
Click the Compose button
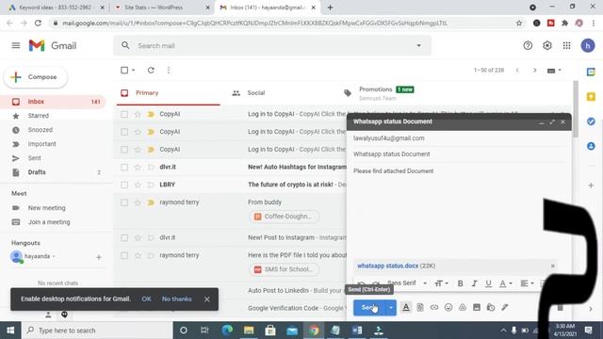pyautogui.click(x=36, y=77)
